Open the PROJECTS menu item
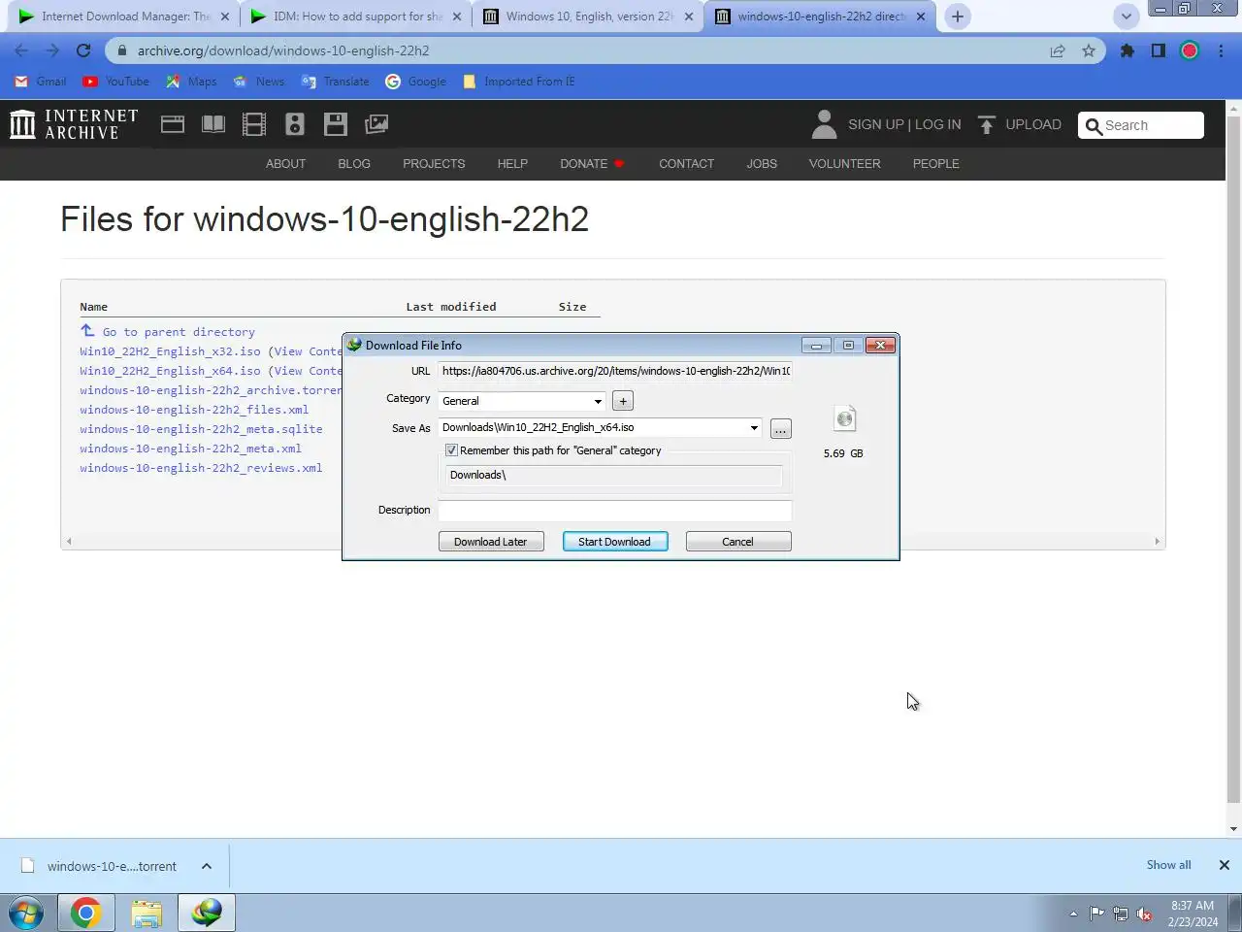The height and width of the screenshot is (932, 1242). click(434, 164)
